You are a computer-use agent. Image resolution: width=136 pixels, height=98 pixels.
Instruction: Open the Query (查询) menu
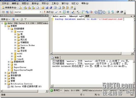tap(35, 3)
